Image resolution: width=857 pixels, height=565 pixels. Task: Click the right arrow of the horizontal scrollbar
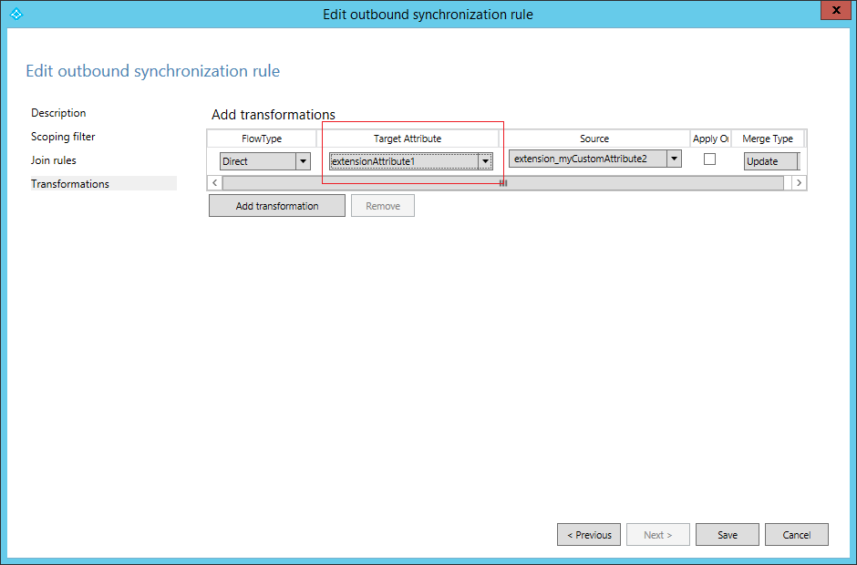coord(799,182)
